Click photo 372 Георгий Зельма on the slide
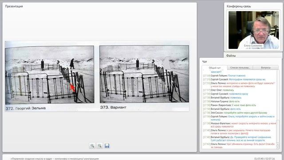Viewport: 284px width, 160px height. coord(50,74)
